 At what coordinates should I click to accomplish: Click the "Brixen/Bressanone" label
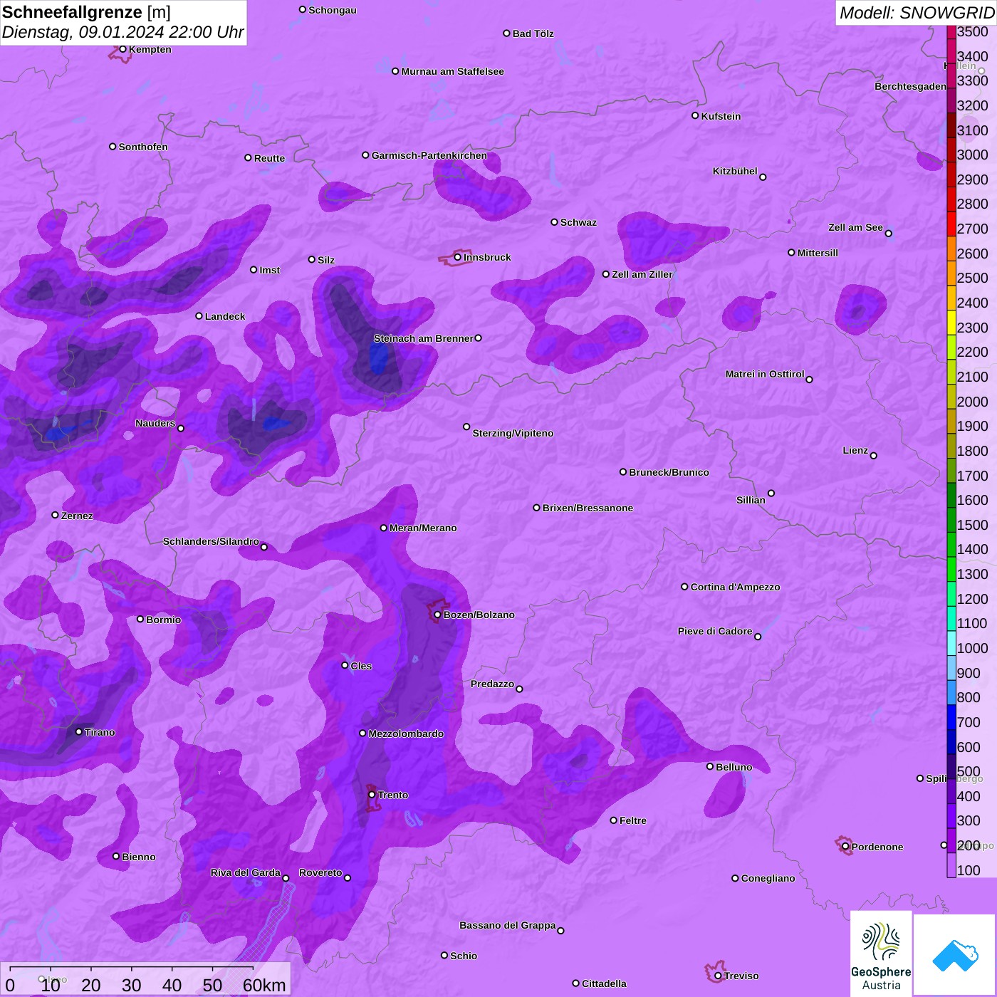pyautogui.click(x=588, y=508)
